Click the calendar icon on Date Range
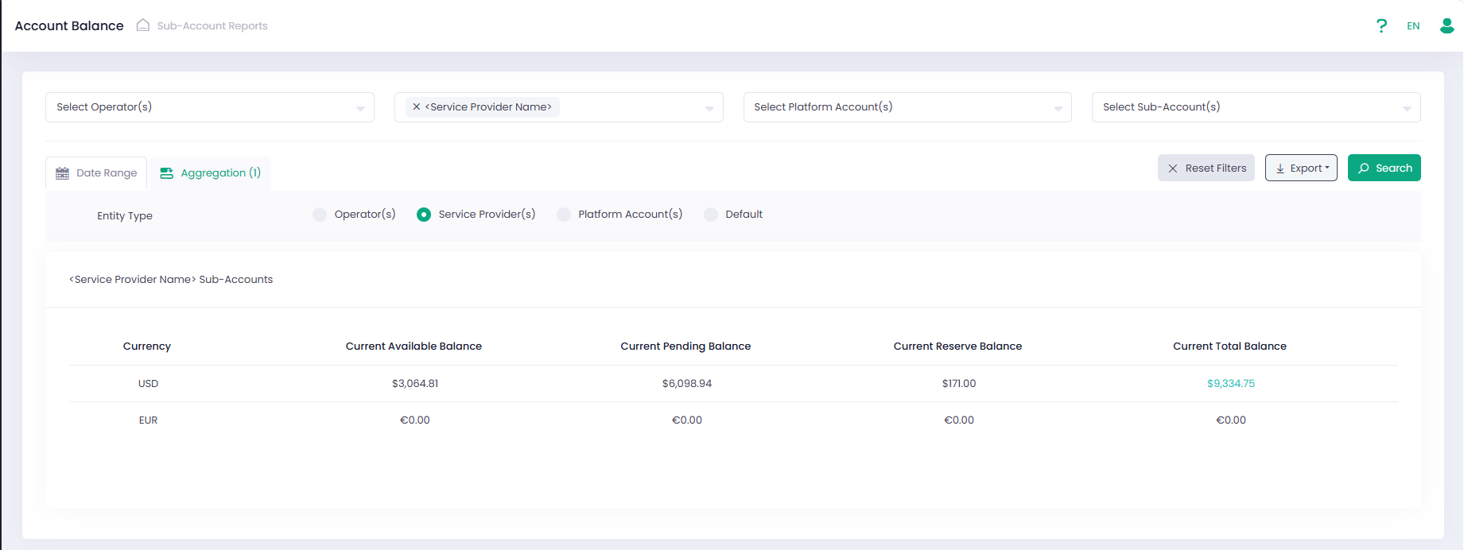The image size is (1464, 550). pyautogui.click(x=62, y=173)
